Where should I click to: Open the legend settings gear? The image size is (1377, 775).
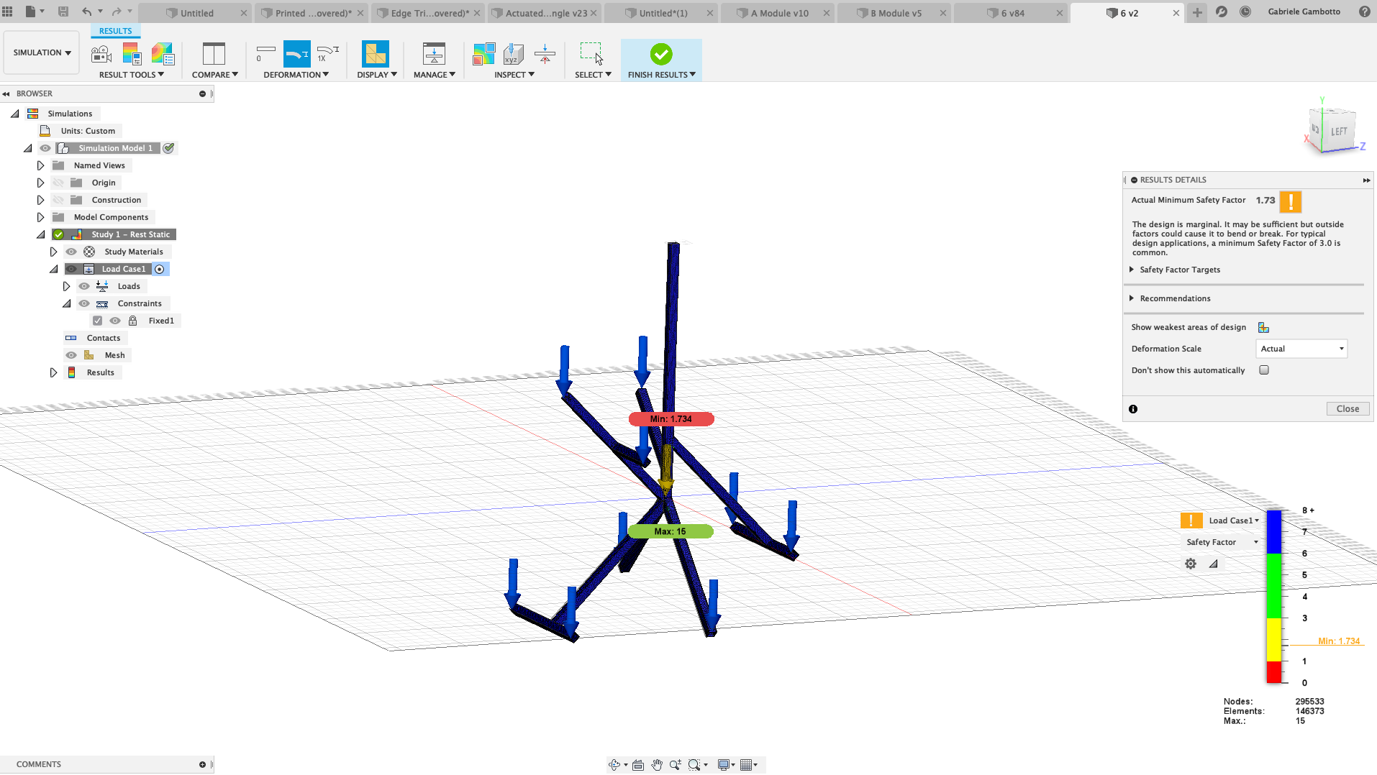(1190, 564)
